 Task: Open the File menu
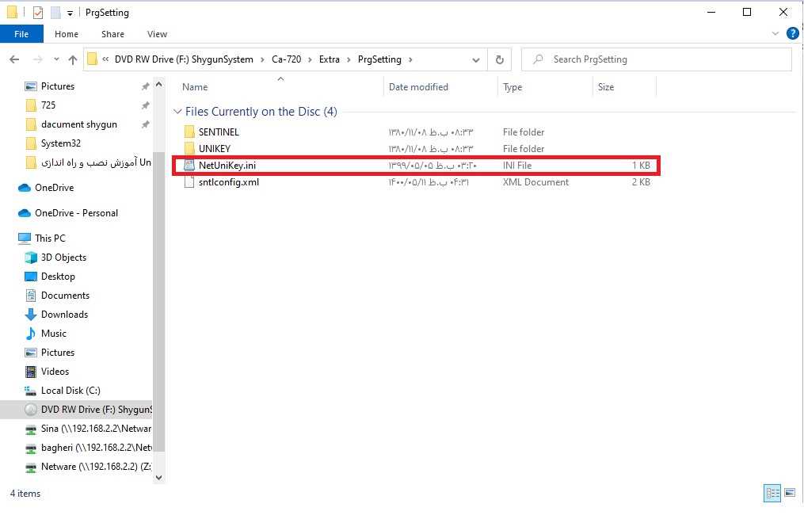[x=21, y=34]
